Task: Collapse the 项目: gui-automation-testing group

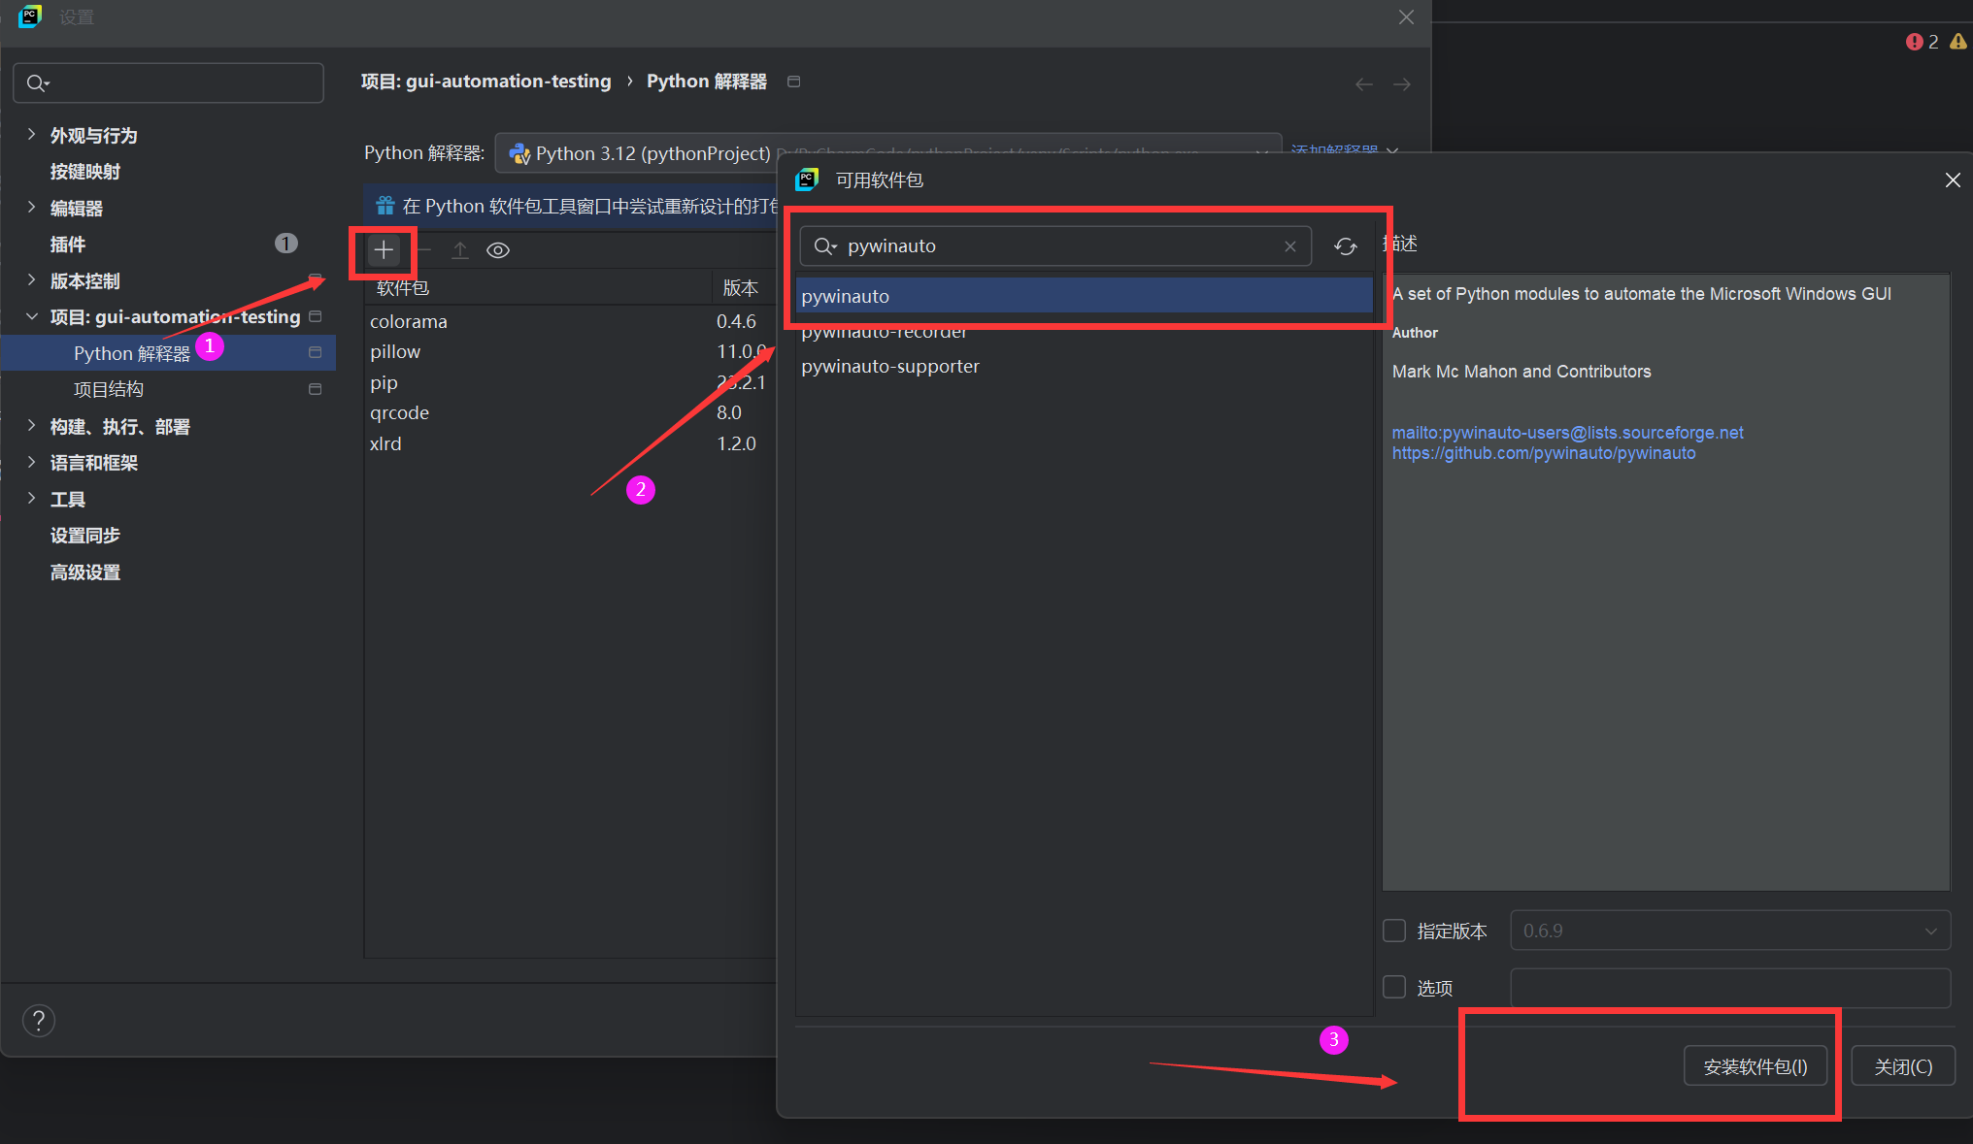Action: tap(31, 316)
